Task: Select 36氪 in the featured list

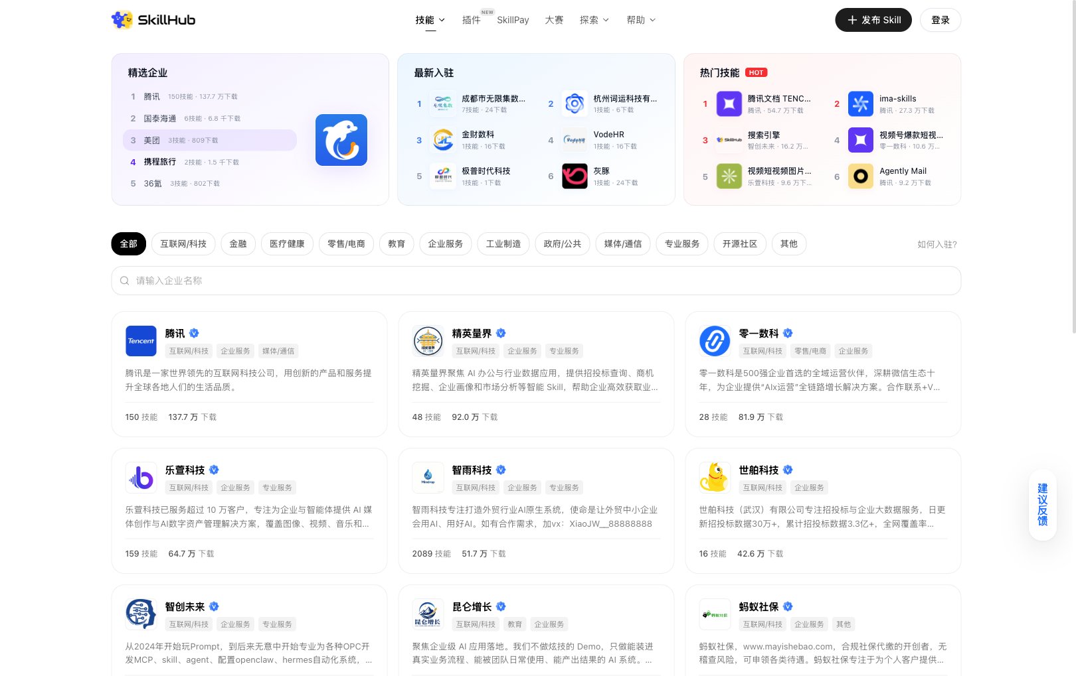Action: click(x=210, y=183)
